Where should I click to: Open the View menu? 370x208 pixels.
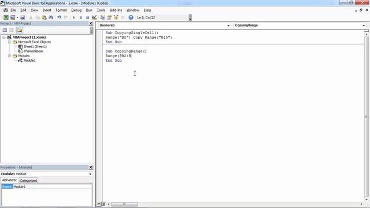(x=35, y=10)
